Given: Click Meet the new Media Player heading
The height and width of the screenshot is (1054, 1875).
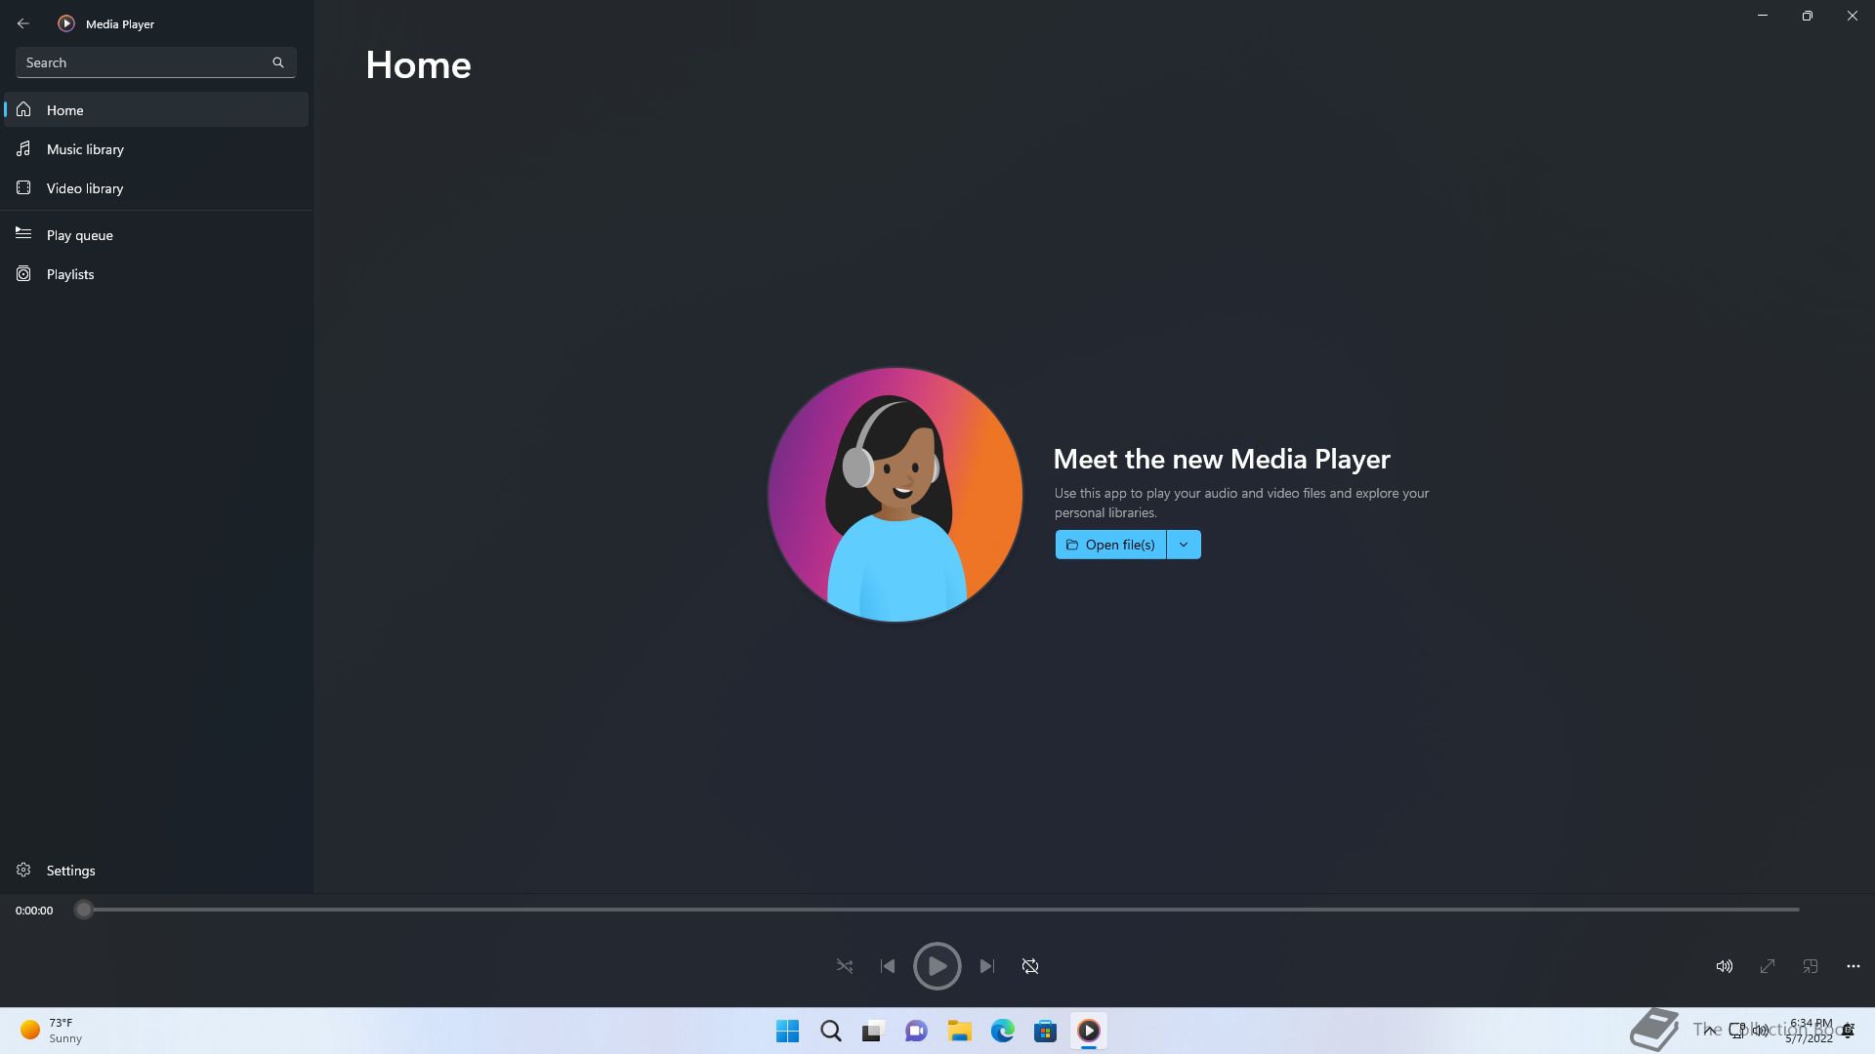Looking at the screenshot, I should 1222,460.
